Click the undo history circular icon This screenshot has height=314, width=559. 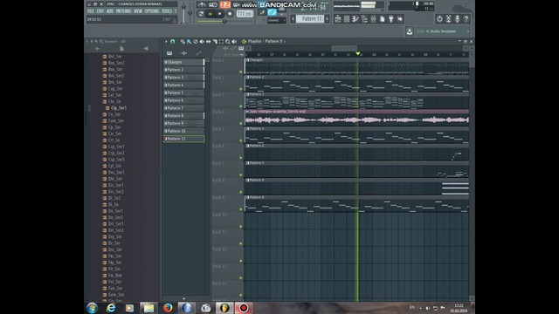point(439,19)
